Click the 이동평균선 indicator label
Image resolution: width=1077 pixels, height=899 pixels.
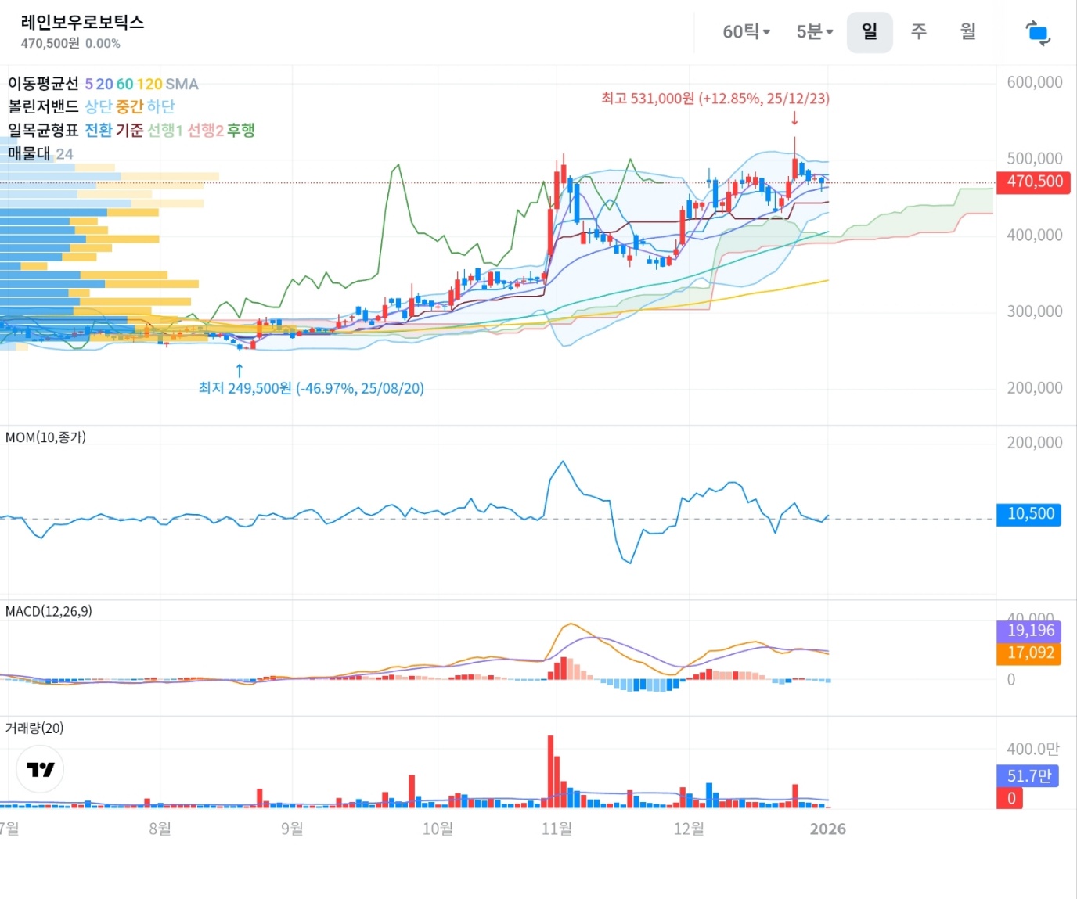pos(44,84)
